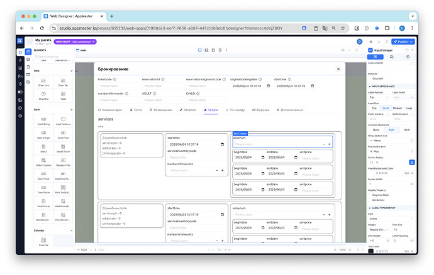Open the Дополнительно tab
Screen dimensions: 434x275
290,110
